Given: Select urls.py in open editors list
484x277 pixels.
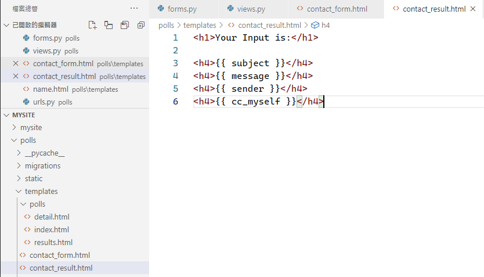Looking at the screenshot, I should pos(44,102).
